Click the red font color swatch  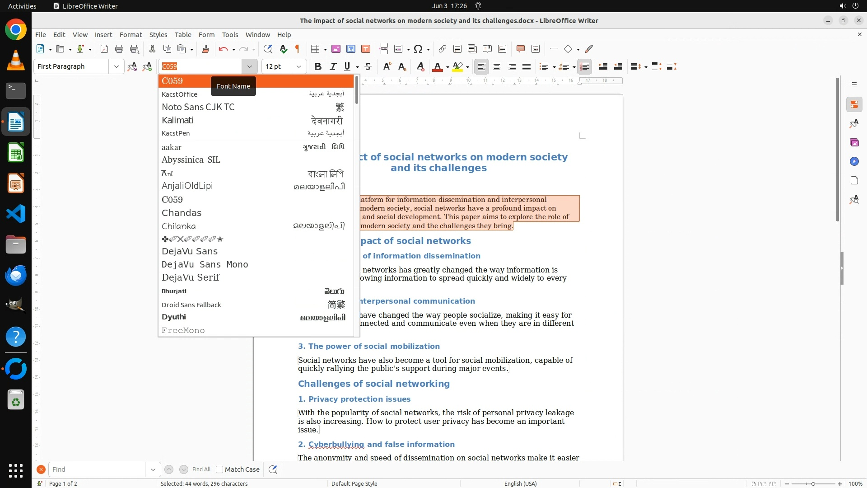pyautogui.click(x=437, y=66)
